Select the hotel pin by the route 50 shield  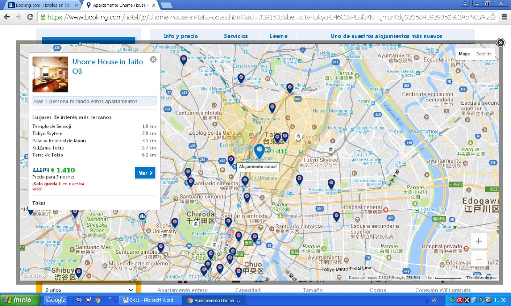pyautogui.click(x=255, y=237)
